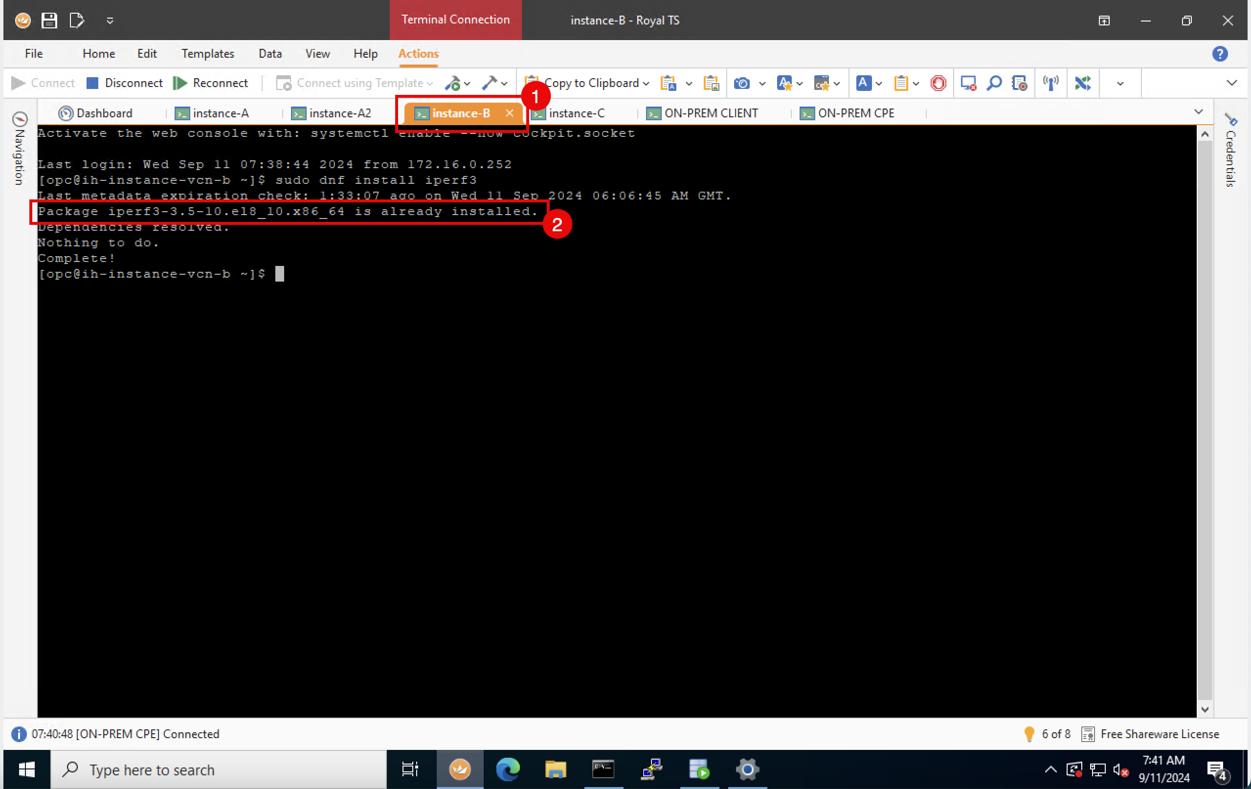
Task: Open the tab list overflow chevron
Action: point(1198,112)
